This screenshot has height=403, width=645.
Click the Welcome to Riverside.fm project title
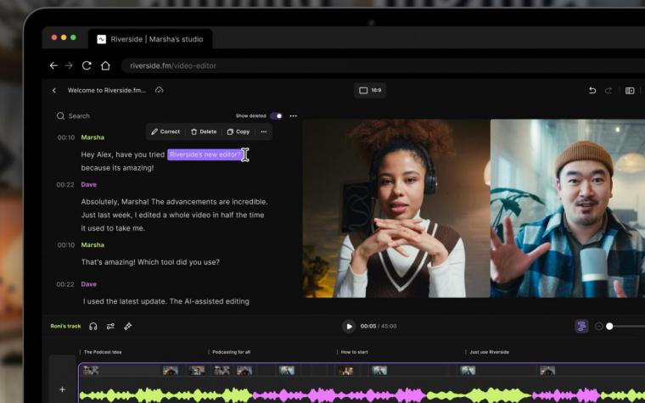pyautogui.click(x=107, y=91)
